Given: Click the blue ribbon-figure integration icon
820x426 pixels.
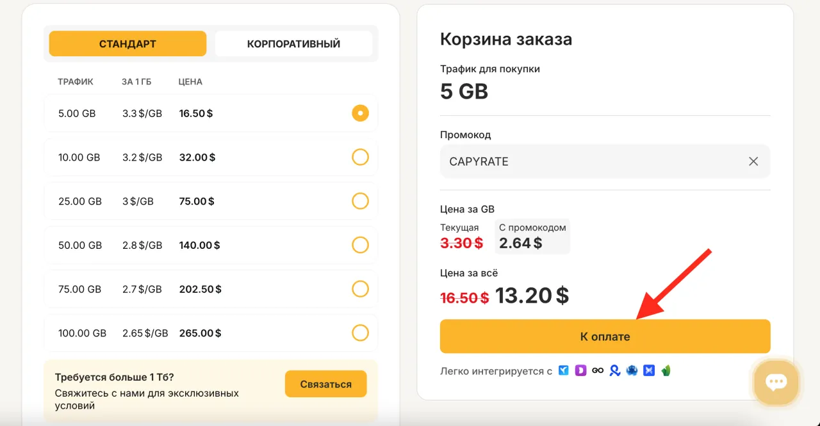Looking at the screenshot, I should [615, 370].
